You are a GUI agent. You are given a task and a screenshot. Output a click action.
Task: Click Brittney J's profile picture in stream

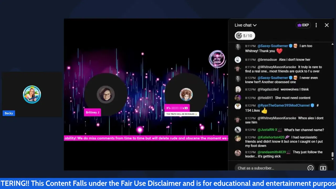[x=106, y=94]
